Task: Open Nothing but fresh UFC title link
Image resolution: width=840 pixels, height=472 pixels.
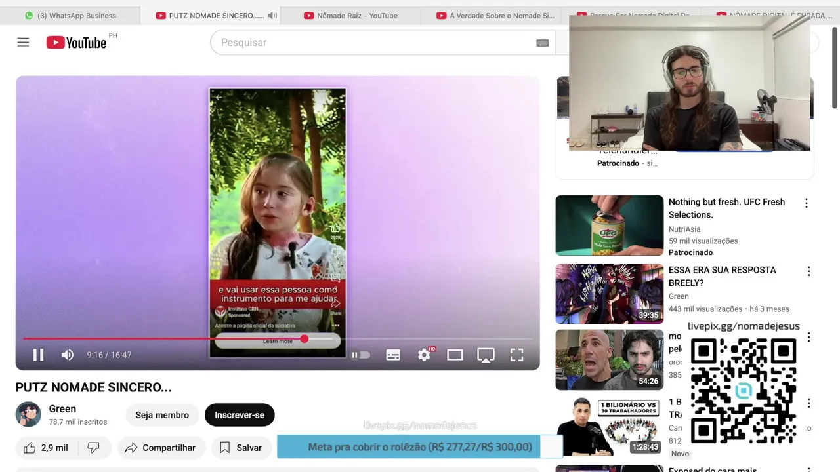Action: (x=726, y=208)
